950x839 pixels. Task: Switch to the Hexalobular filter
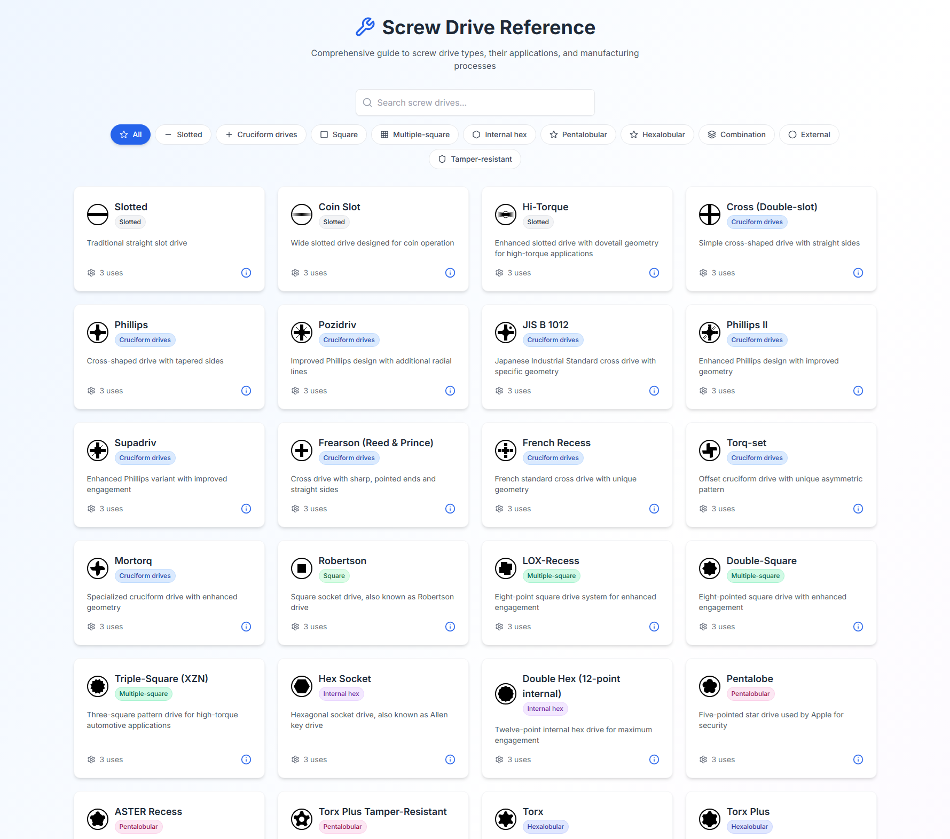point(657,134)
